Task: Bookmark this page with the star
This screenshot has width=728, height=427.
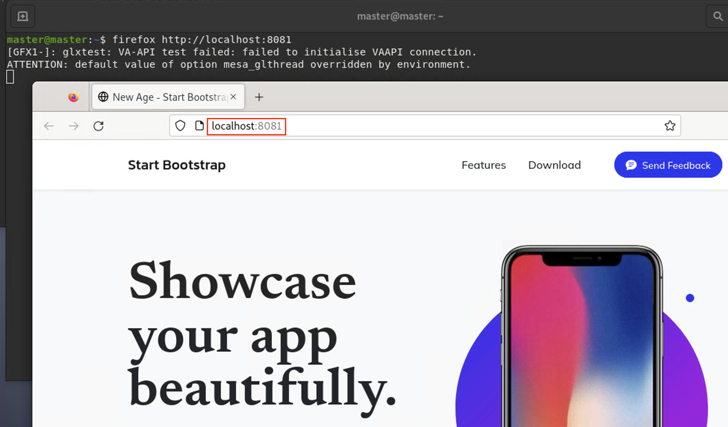Action: pos(670,126)
